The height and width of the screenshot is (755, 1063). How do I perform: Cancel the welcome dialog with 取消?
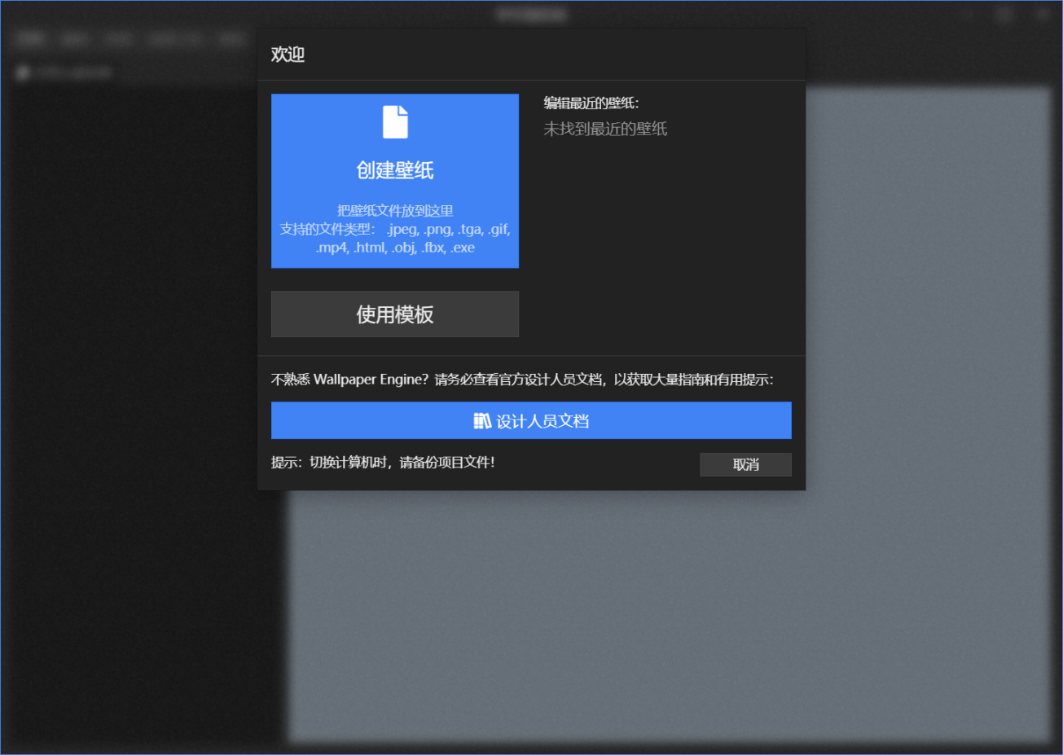[745, 464]
